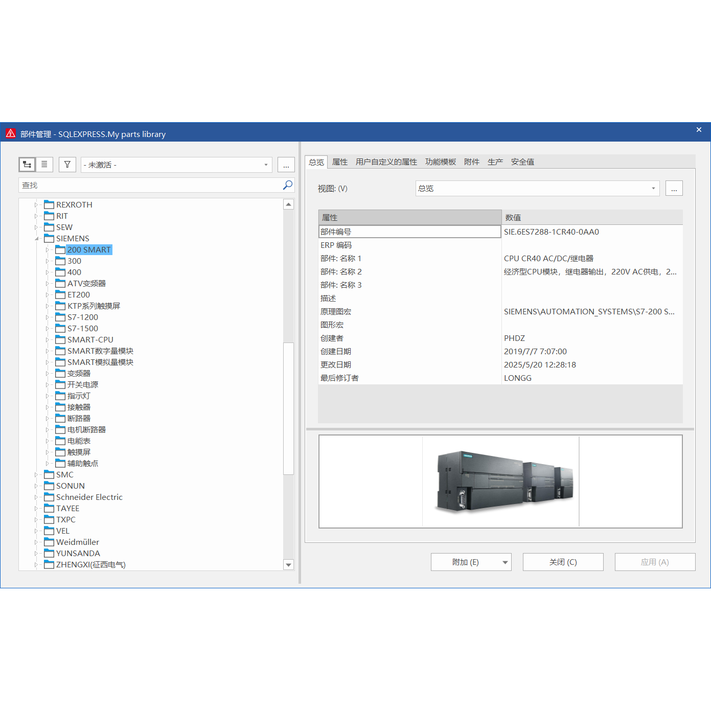Select the YUNSANDA tree item
The height and width of the screenshot is (711, 711).
(x=78, y=553)
